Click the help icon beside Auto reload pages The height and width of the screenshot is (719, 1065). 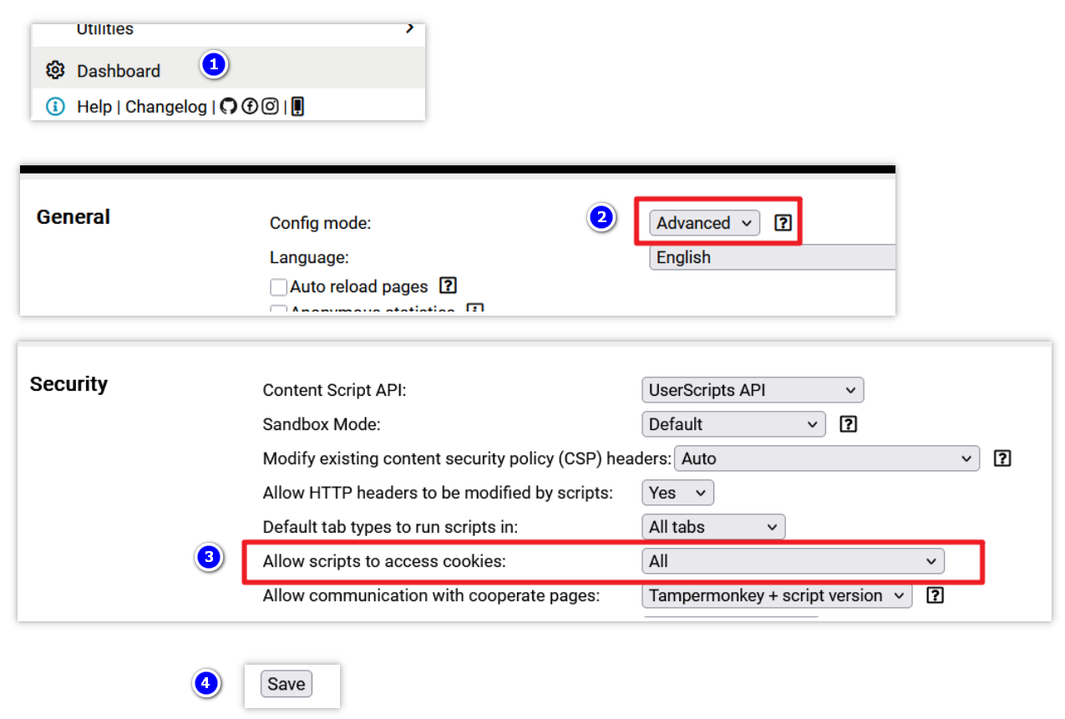pos(449,286)
